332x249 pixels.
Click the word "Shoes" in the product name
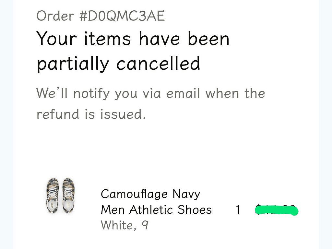pos(195,210)
